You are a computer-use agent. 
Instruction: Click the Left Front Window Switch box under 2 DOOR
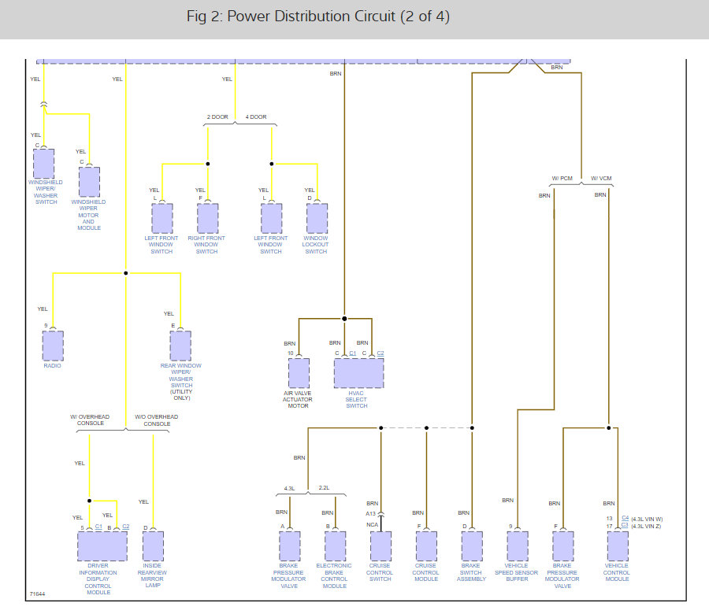(161, 218)
